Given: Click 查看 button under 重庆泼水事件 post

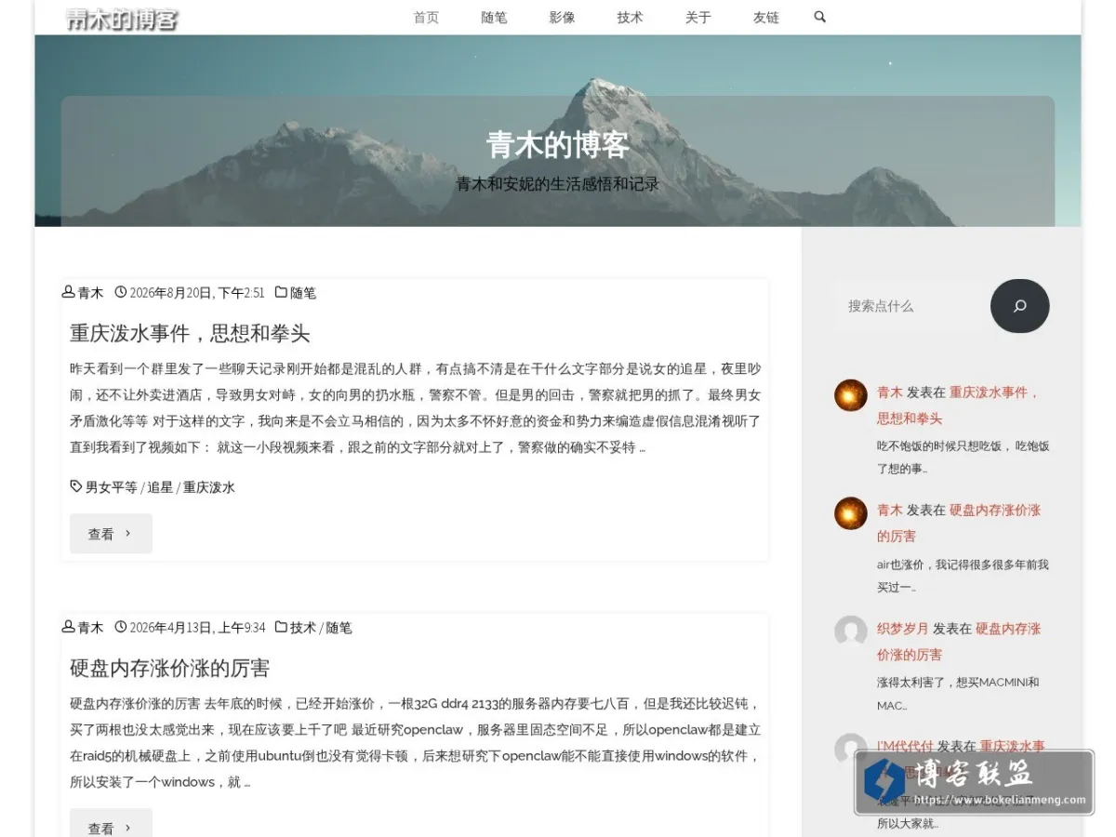Looking at the screenshot, I should tap(111, 534).
